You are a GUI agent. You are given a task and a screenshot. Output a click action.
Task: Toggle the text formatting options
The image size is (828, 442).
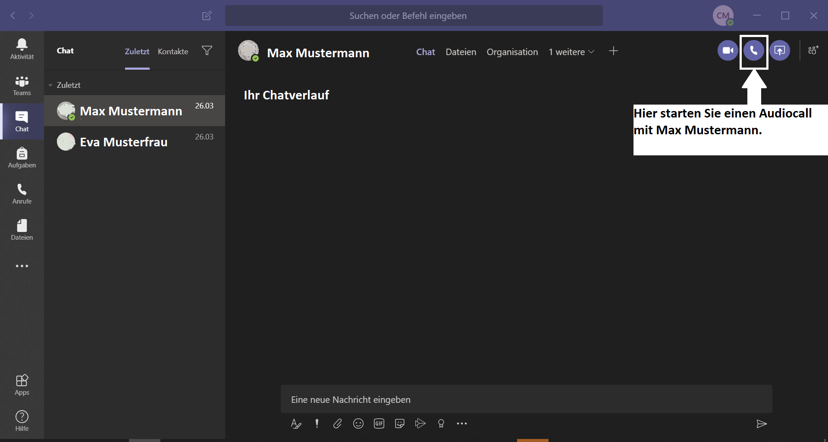click(x=296, y=424)
